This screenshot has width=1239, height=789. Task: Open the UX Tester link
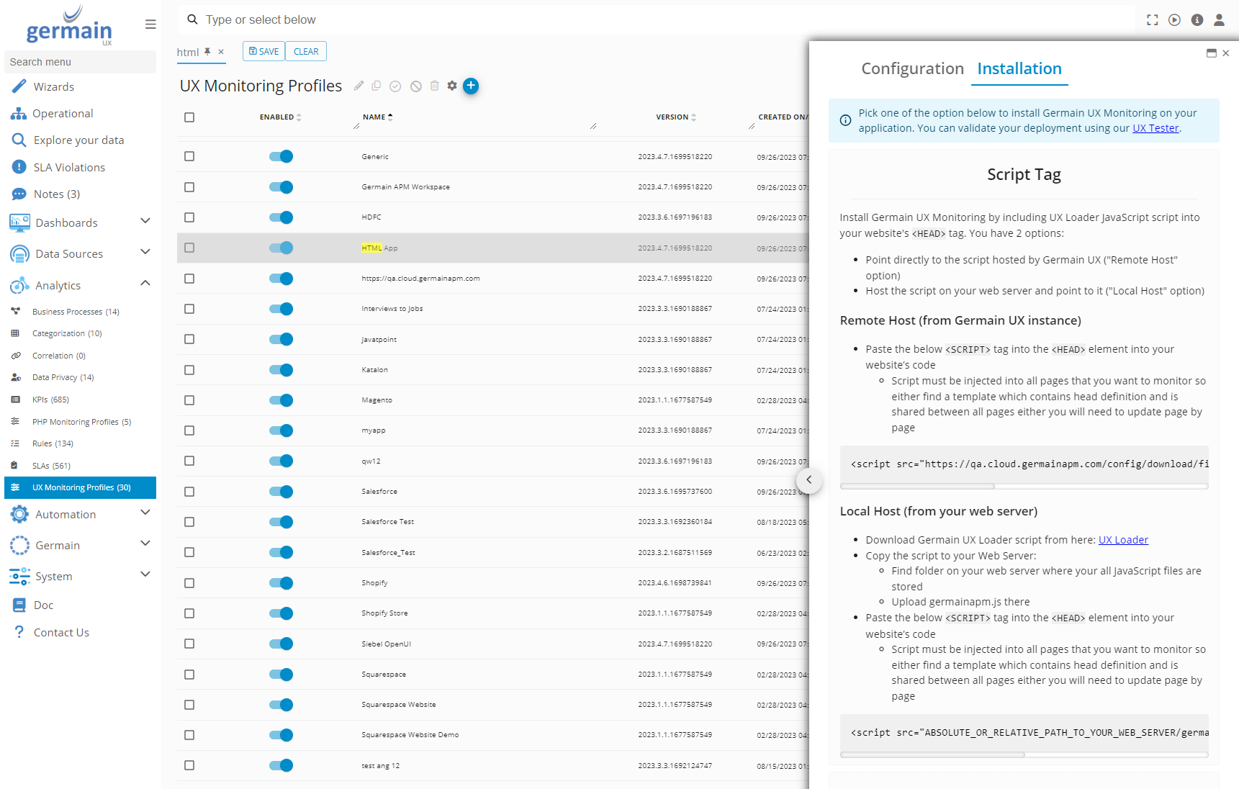(1155, 128)
